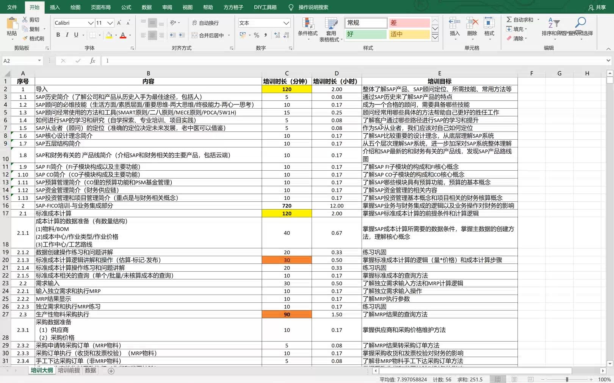This screenshot has width=614, height=383.
Task: Expand the cell styles gallery
Action: [435, 37]
